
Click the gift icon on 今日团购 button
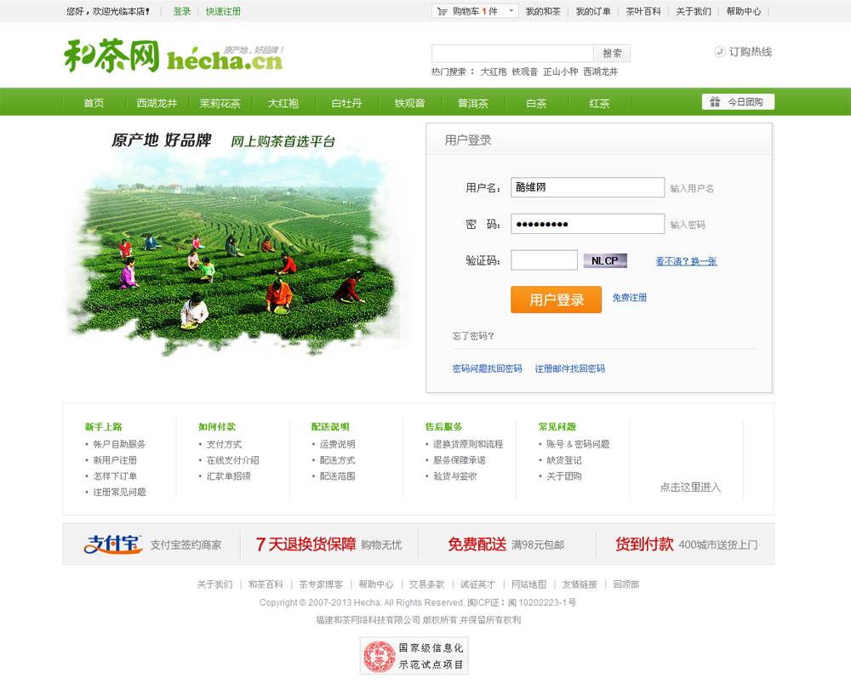[714, 102]
